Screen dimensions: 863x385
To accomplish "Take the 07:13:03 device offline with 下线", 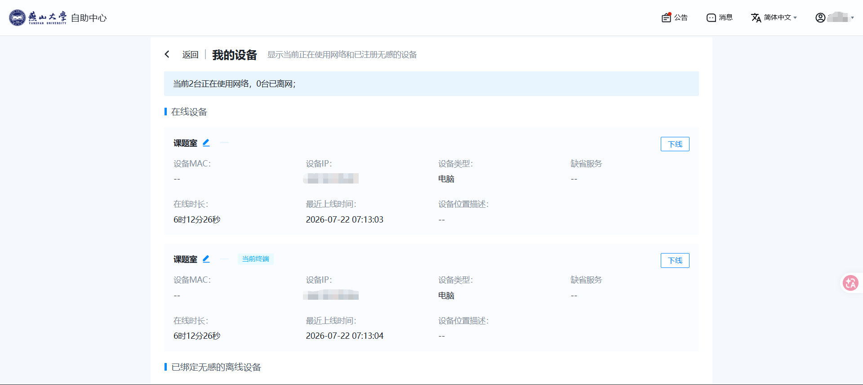I will (675, 144).
